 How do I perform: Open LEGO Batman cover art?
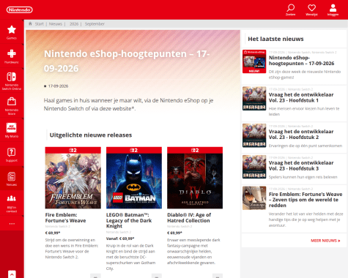pyautogui.click(x=134, y=181)
